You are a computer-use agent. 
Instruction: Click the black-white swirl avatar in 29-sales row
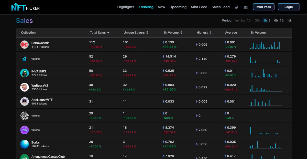pos(25,116)
